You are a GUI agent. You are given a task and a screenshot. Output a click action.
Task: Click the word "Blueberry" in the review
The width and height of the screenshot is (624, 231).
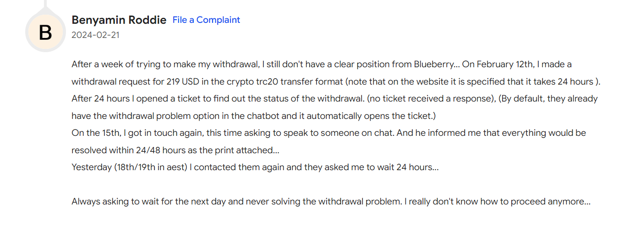(x=434, y=64)
